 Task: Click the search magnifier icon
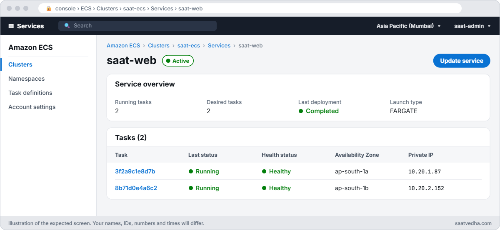(67, 26)
